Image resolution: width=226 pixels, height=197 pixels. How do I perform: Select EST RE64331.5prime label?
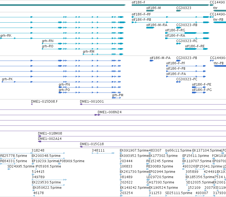(14, 161)
